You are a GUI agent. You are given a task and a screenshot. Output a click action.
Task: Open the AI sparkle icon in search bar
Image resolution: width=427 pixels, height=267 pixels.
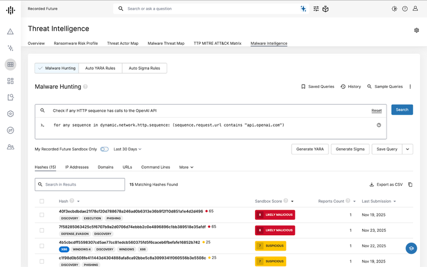[x=303, y=9]
